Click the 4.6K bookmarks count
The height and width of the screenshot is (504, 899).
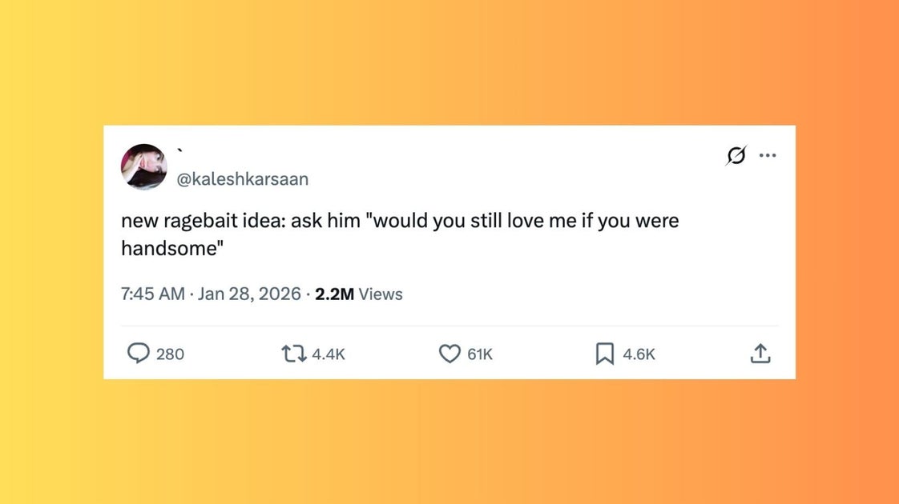click(639, 354)
